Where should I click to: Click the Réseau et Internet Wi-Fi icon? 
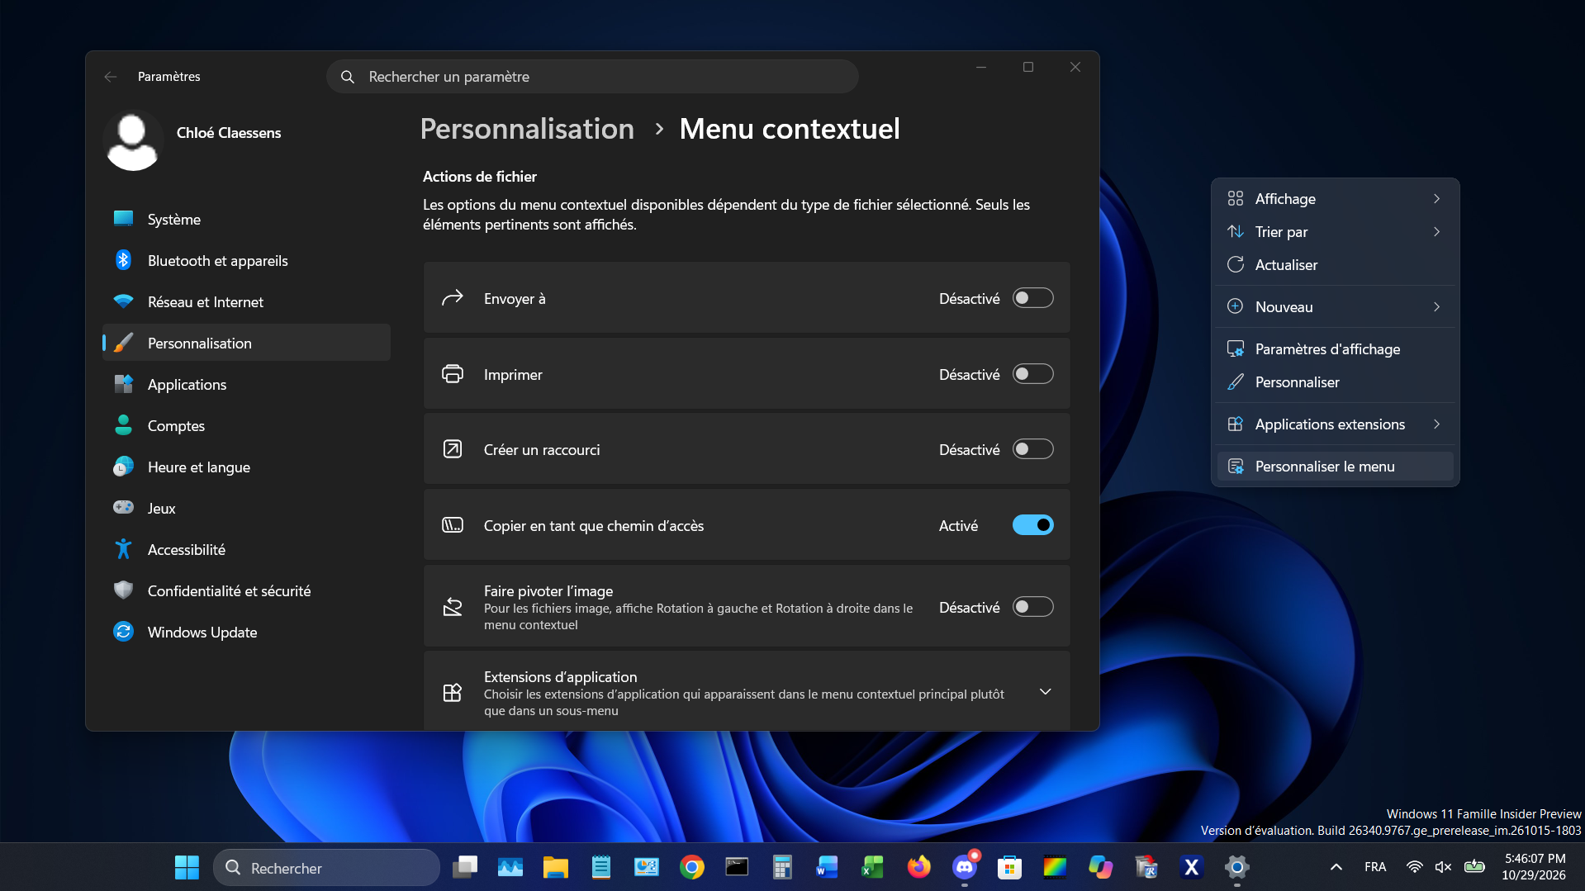pos(123,301)
